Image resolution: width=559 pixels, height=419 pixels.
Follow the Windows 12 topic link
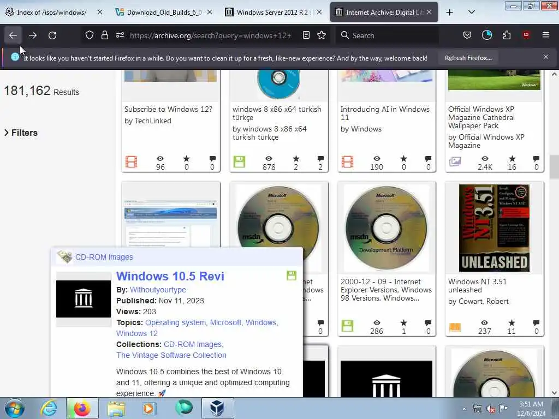[137, 333]
